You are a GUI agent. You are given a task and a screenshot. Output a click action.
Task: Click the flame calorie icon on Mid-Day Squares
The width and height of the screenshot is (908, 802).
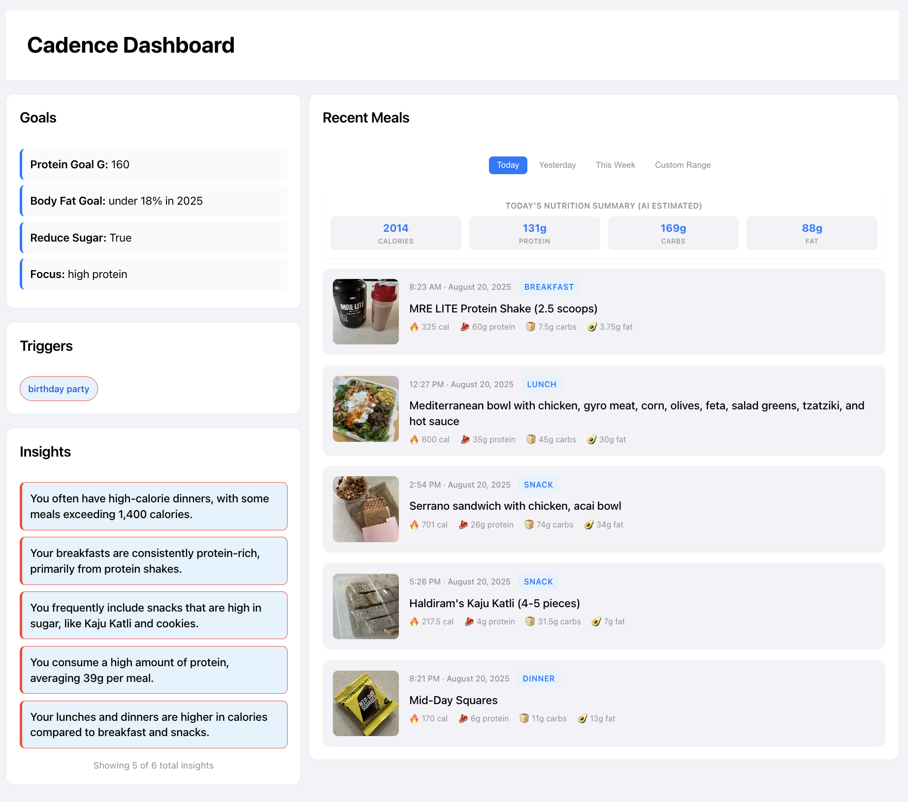[414, 719]
